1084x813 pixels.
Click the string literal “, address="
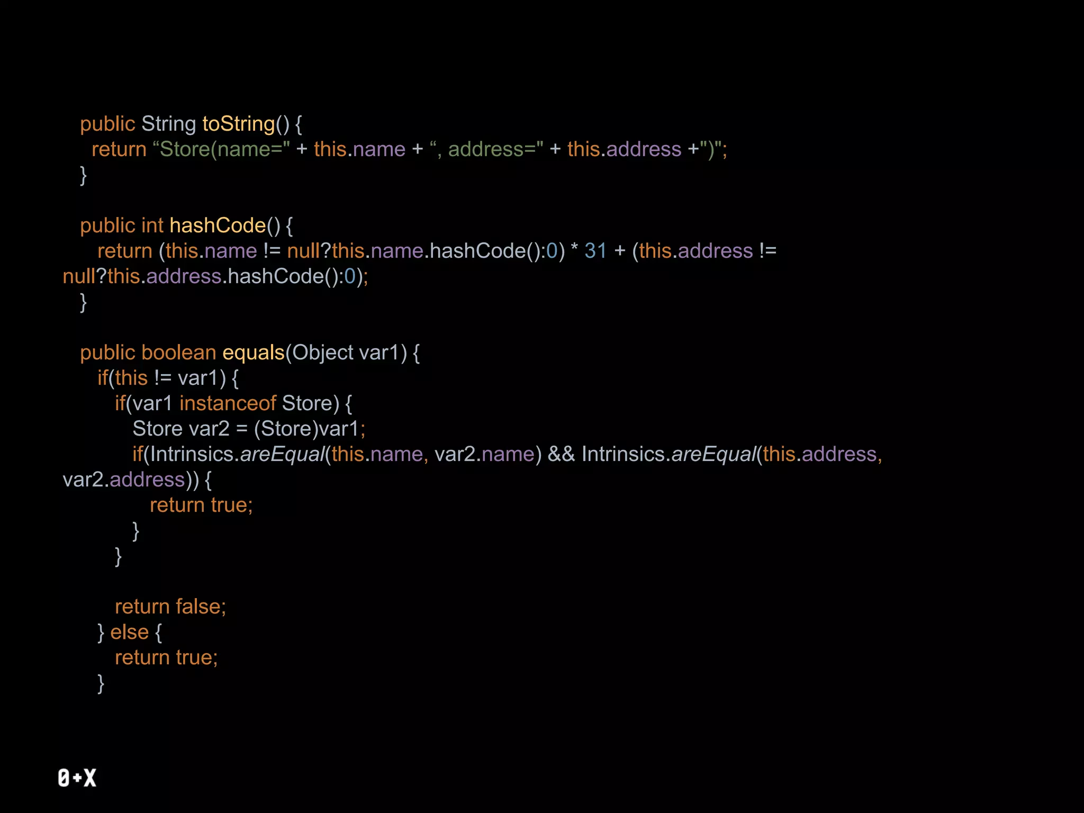[487, 149]
